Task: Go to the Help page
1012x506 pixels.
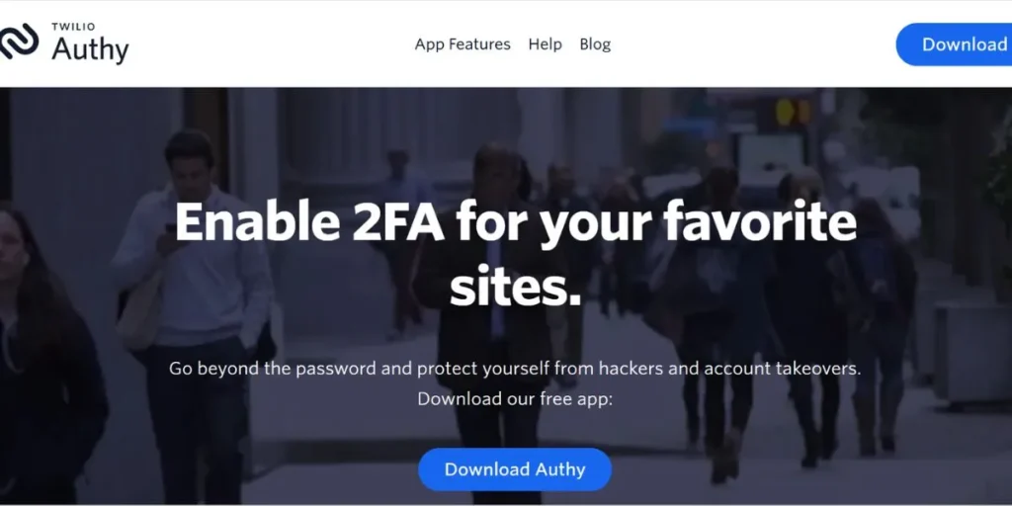Action: tap(545, 43)
